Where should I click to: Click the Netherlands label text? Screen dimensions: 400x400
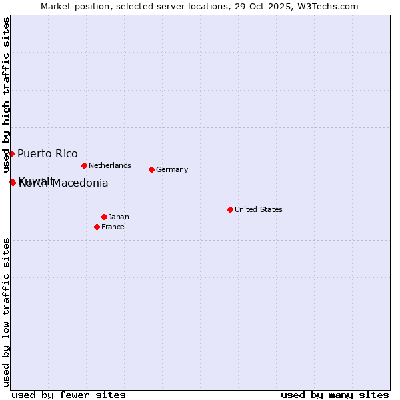109,165
